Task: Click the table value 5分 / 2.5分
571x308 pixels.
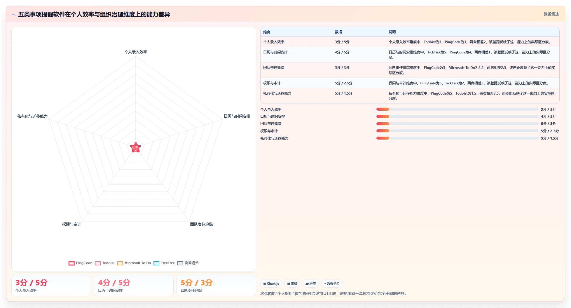Action: pyautogui.click(x=343, y=83)
